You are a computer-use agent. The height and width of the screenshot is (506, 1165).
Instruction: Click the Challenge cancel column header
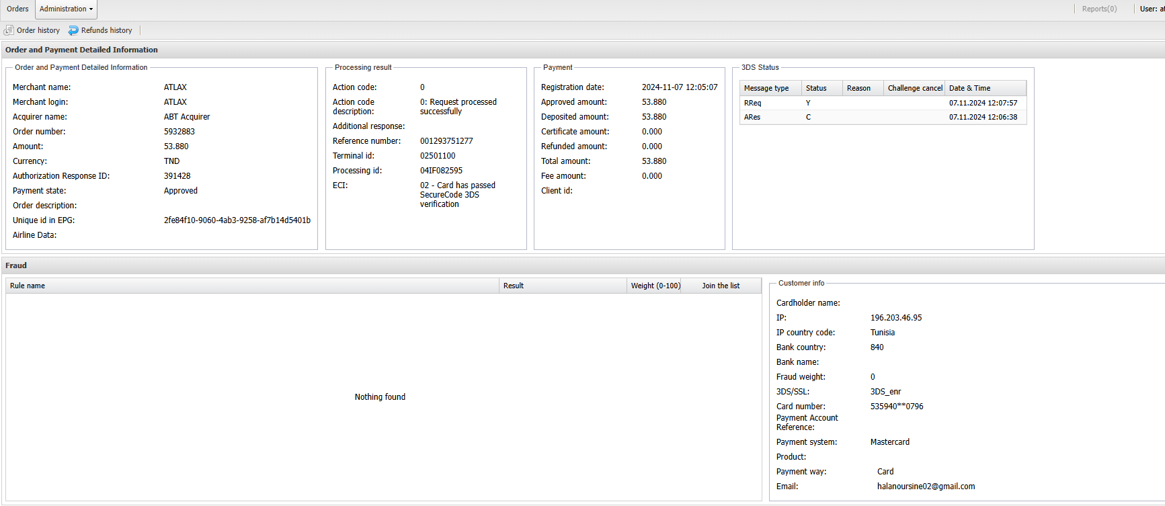click(914, 88)
